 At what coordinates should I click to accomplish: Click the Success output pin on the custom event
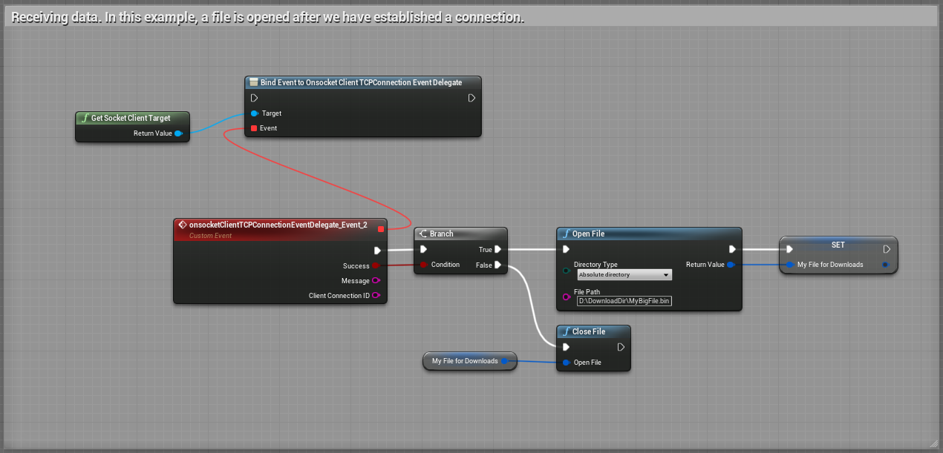376,265
